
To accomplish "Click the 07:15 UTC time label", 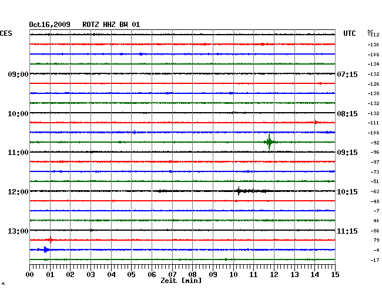I will [347, 74].
